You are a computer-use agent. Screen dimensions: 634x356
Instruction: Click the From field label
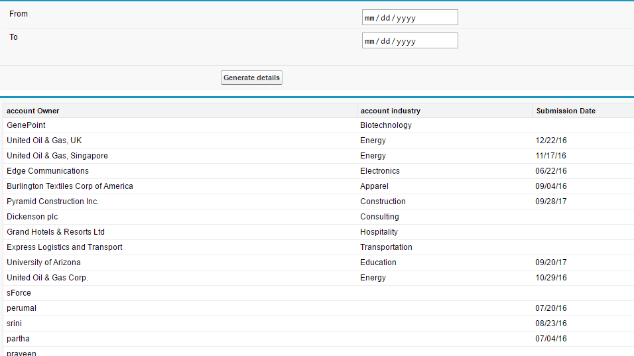[19, 14]
